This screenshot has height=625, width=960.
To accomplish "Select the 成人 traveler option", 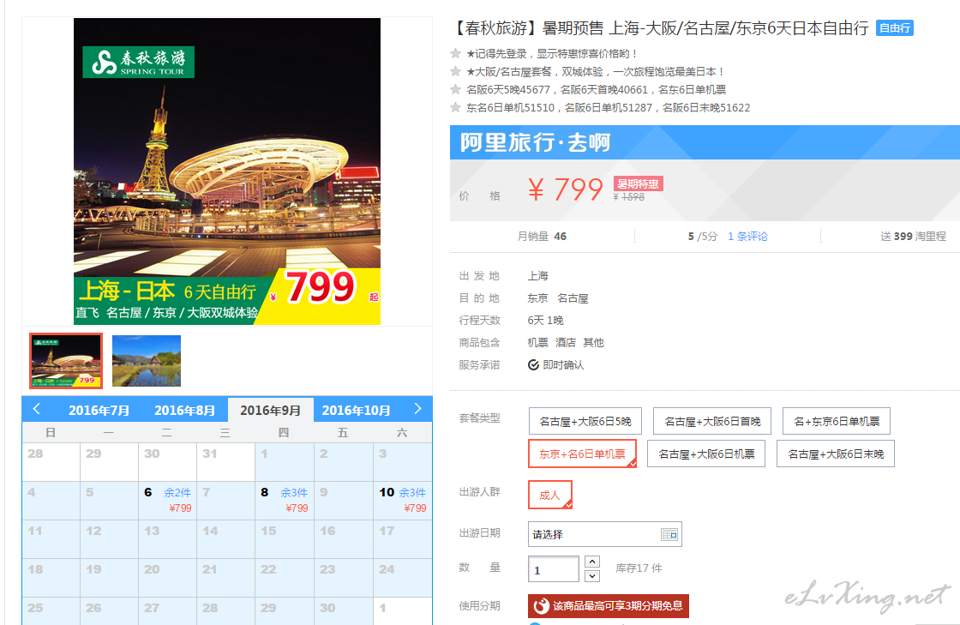I will (x=549, y=495).
